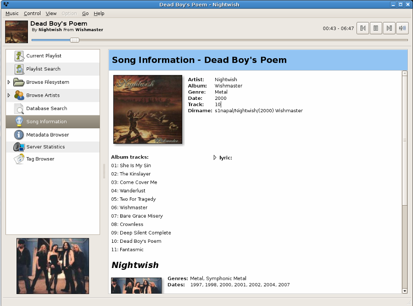Viewport: 413px width, 306px height.
Task: Click the vertical scrollbar thumb
Action: (x=405, y=140)
